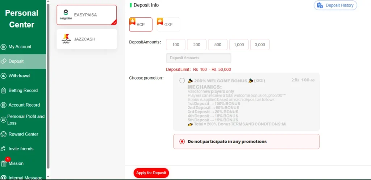Open the Withdrawal page

(23, 76)
